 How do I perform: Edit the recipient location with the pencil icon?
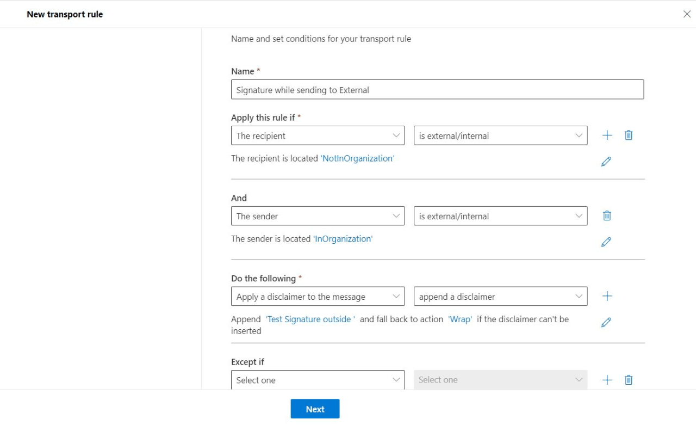click(x=606, y=161)
